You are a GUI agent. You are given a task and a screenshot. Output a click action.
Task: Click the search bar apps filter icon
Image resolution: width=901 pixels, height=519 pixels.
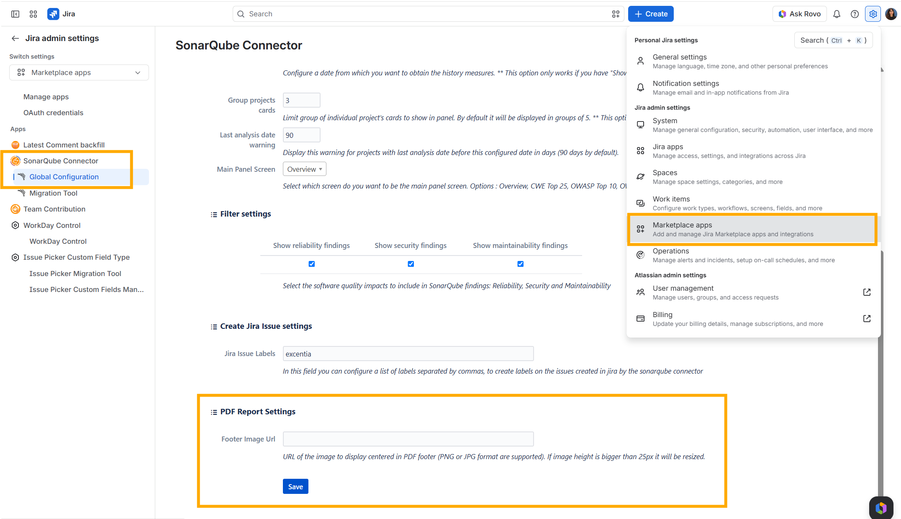(616, 14)
